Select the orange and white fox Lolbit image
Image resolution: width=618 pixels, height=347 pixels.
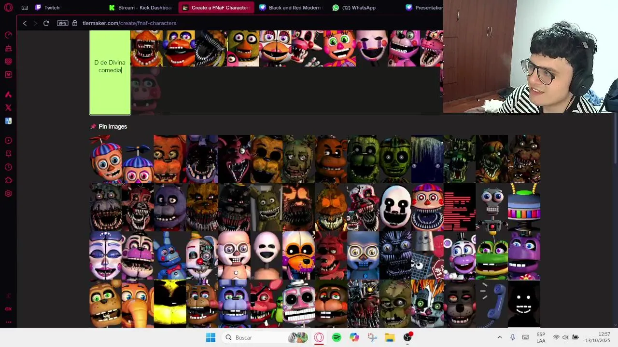coord(298,255)
